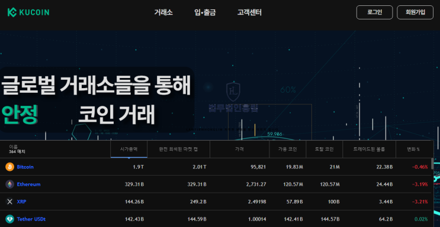Click Bitcoin diluted cap 2.01 T
Screen dimensions: 440x227
(200, 167)
